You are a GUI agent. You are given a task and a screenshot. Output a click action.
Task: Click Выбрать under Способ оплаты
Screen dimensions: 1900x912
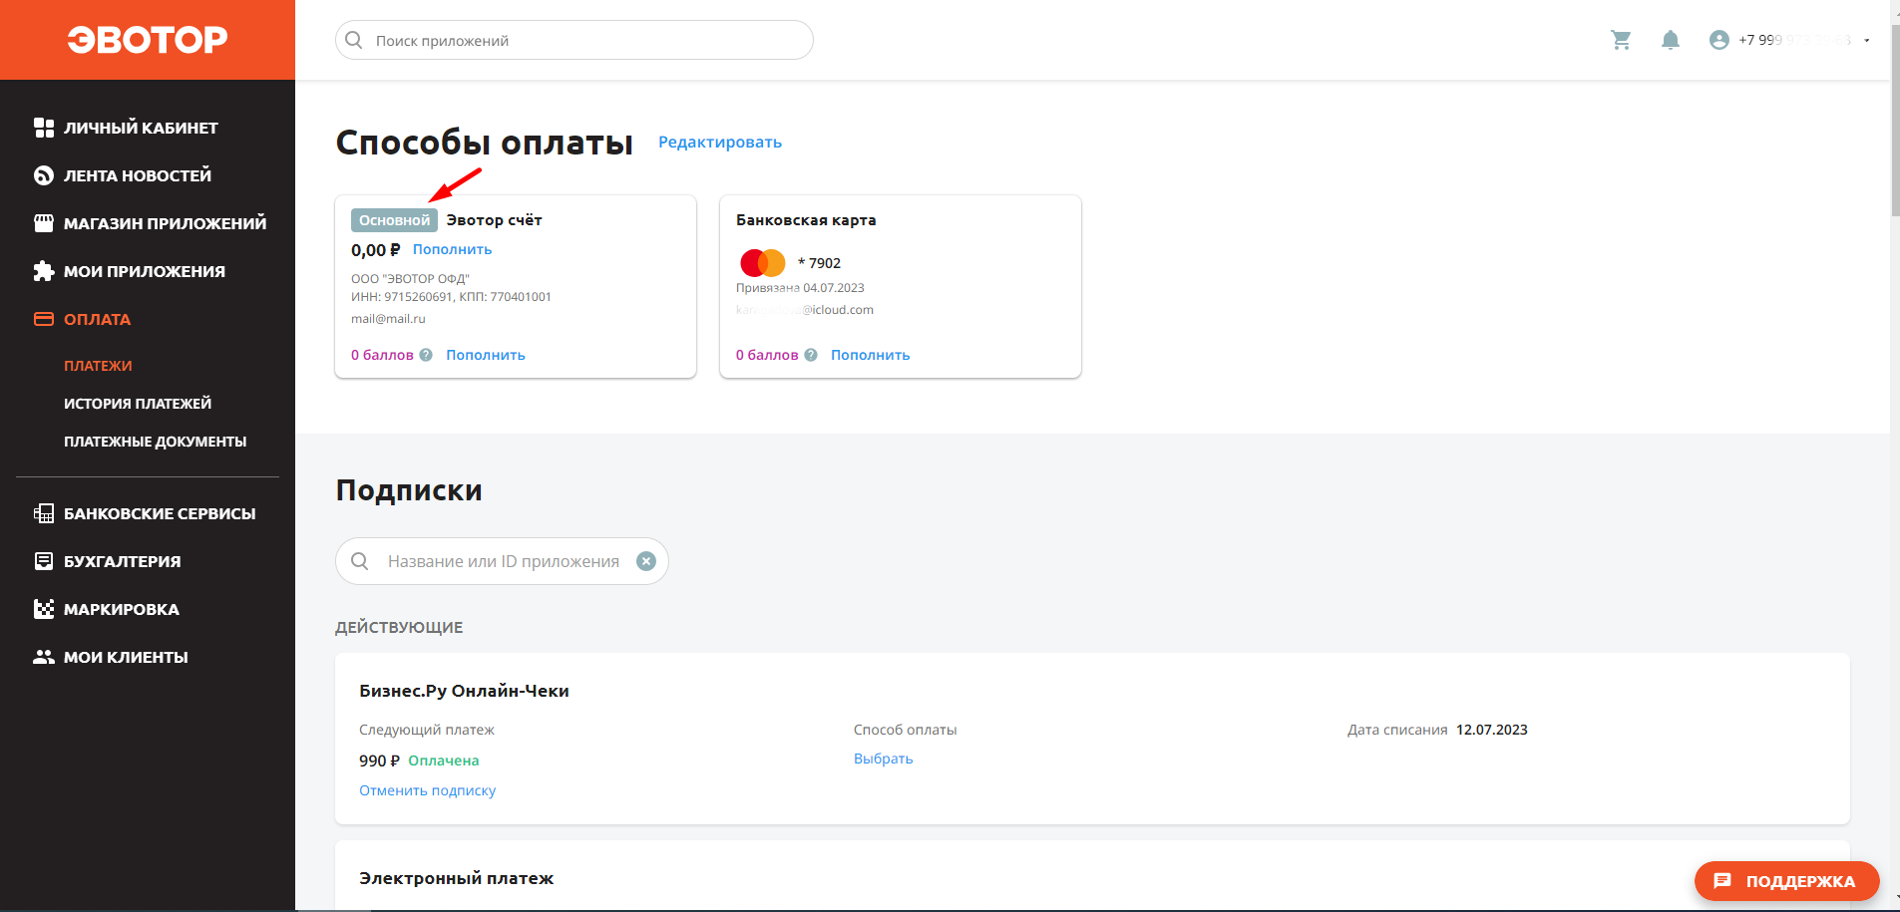(x=884, y=759)
